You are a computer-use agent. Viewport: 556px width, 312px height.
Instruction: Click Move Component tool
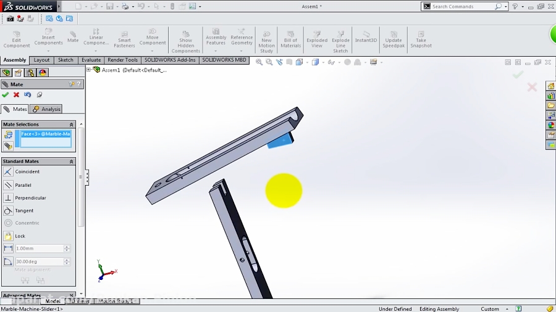pos(152,37)
